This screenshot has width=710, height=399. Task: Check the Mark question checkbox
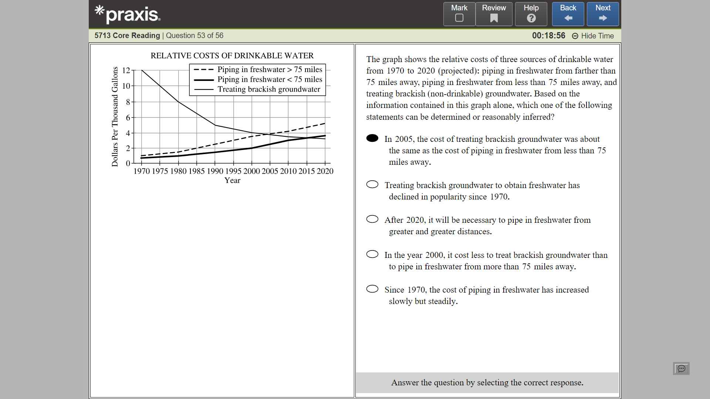click(x=459, y=14)
